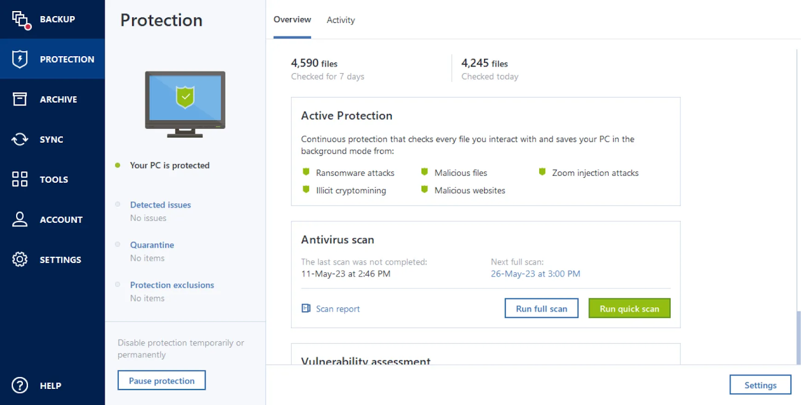Click the '11-May-23 at 2:46 PM' last scan time
The image size is (801, 405).
[x=345, y=274]
